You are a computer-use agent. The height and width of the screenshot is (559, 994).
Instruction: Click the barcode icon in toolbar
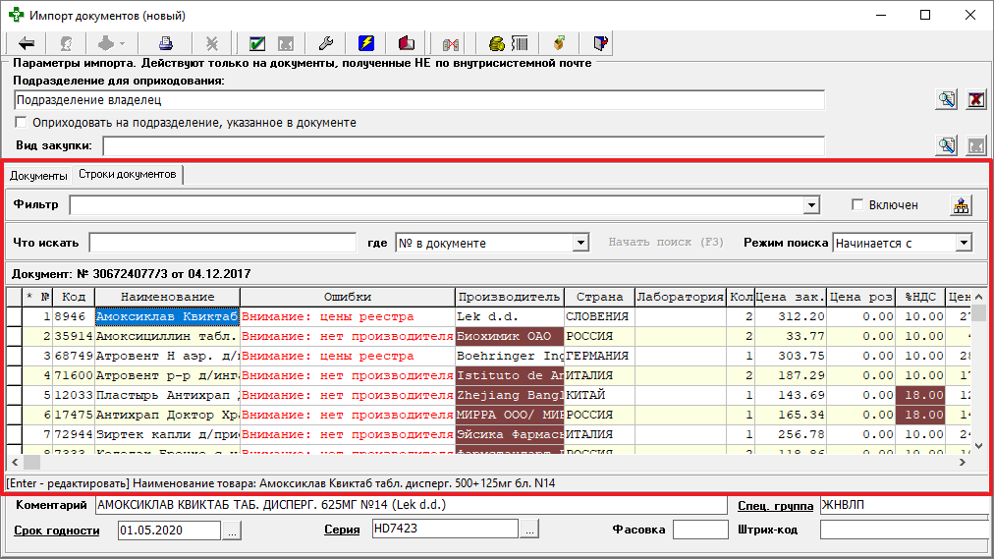tap(519, 43)
